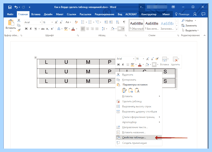This screenshot has height=152, width=212.
Task: Switch to the Вставка ribbon tab
Action: point(36,14)
